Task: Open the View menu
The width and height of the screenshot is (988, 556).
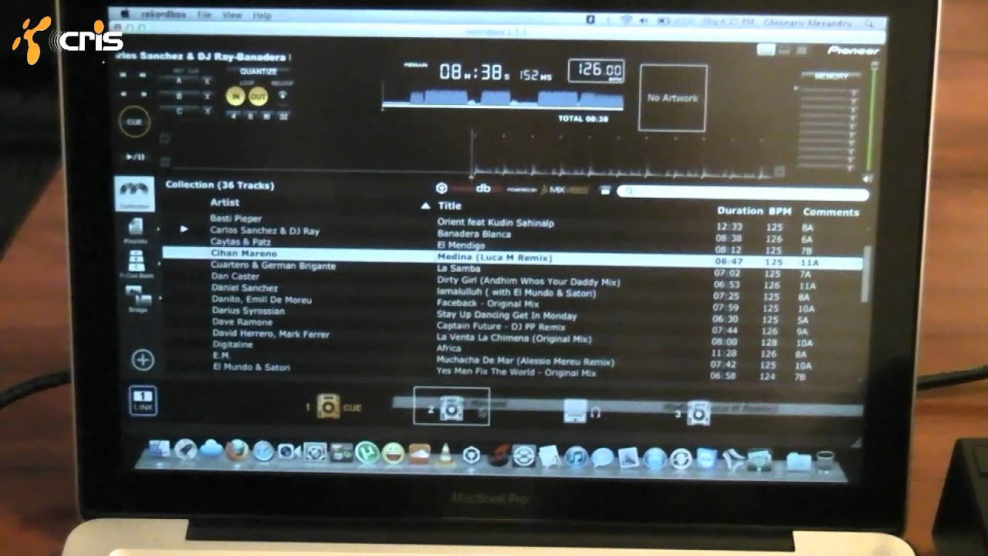Action: pos(232,15)
